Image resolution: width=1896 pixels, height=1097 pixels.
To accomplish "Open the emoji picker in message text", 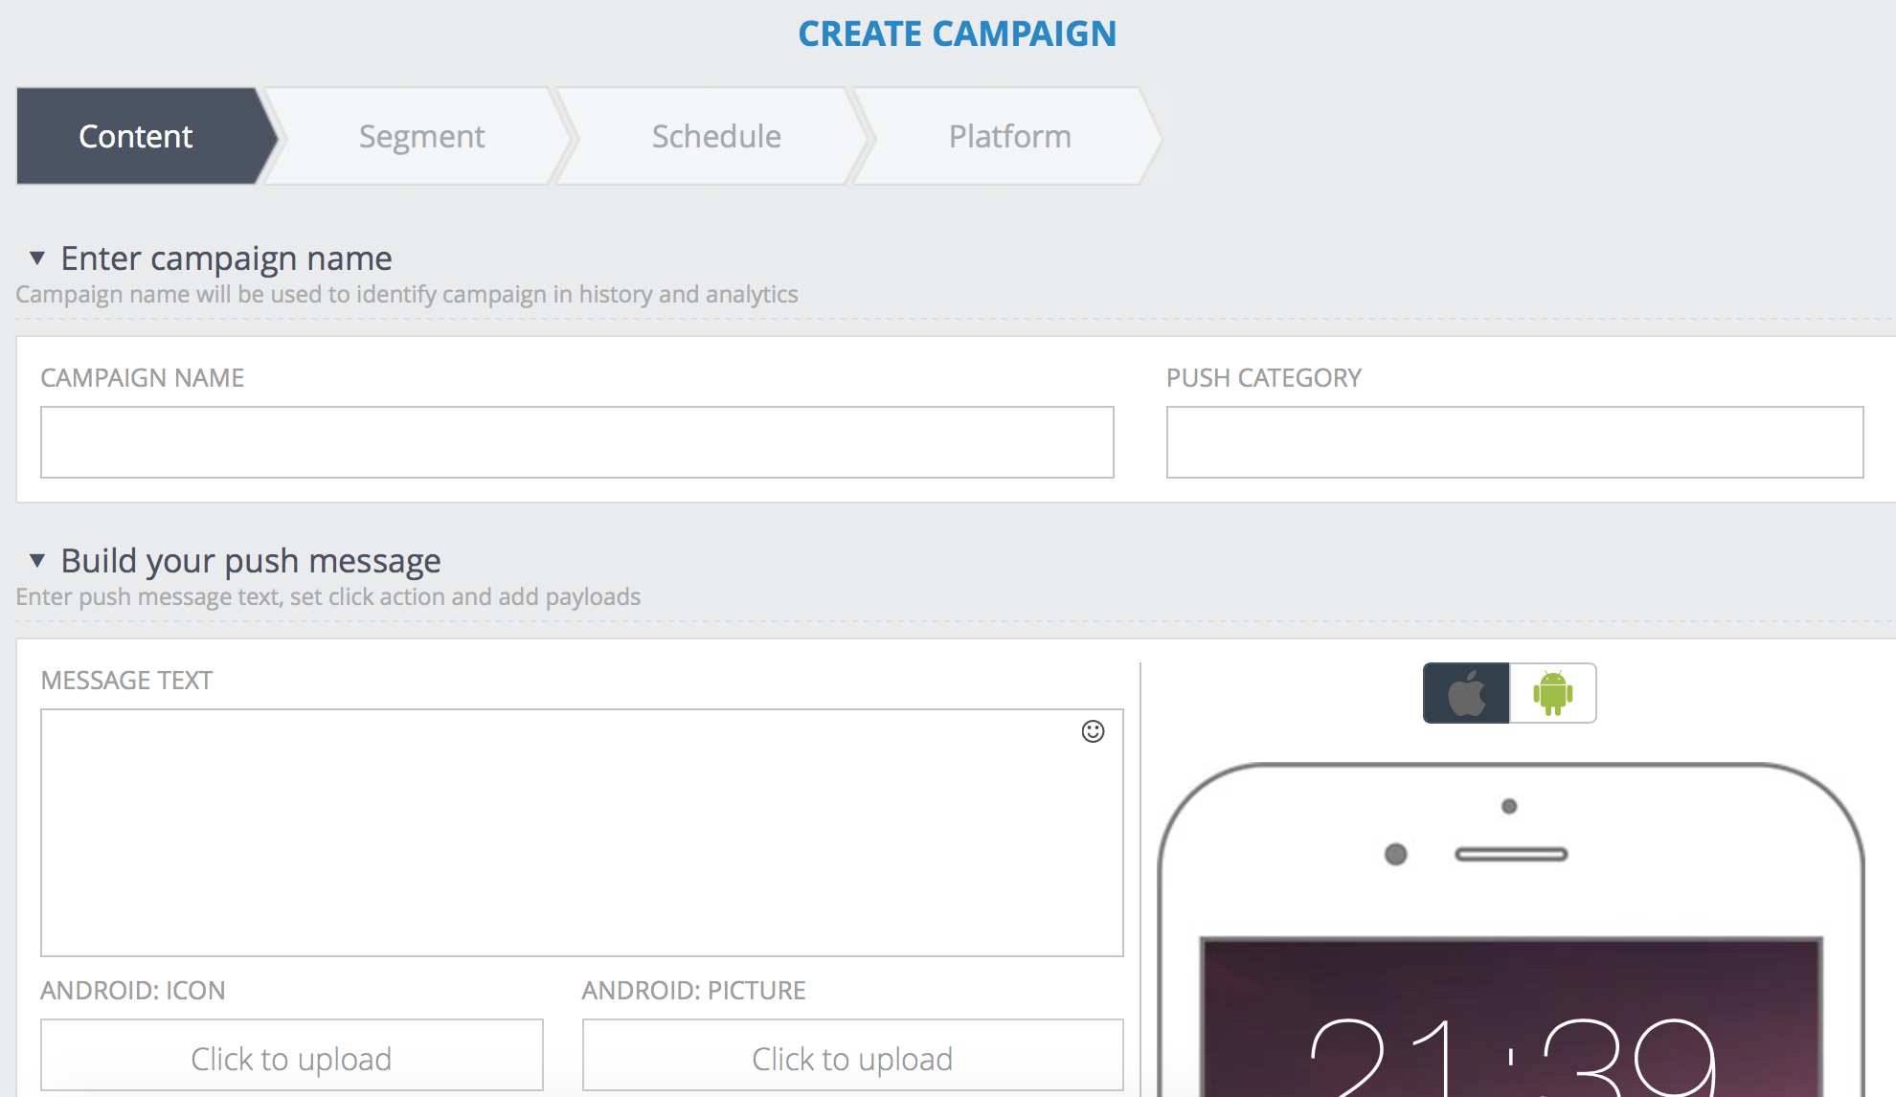I will click(1093, 731).
